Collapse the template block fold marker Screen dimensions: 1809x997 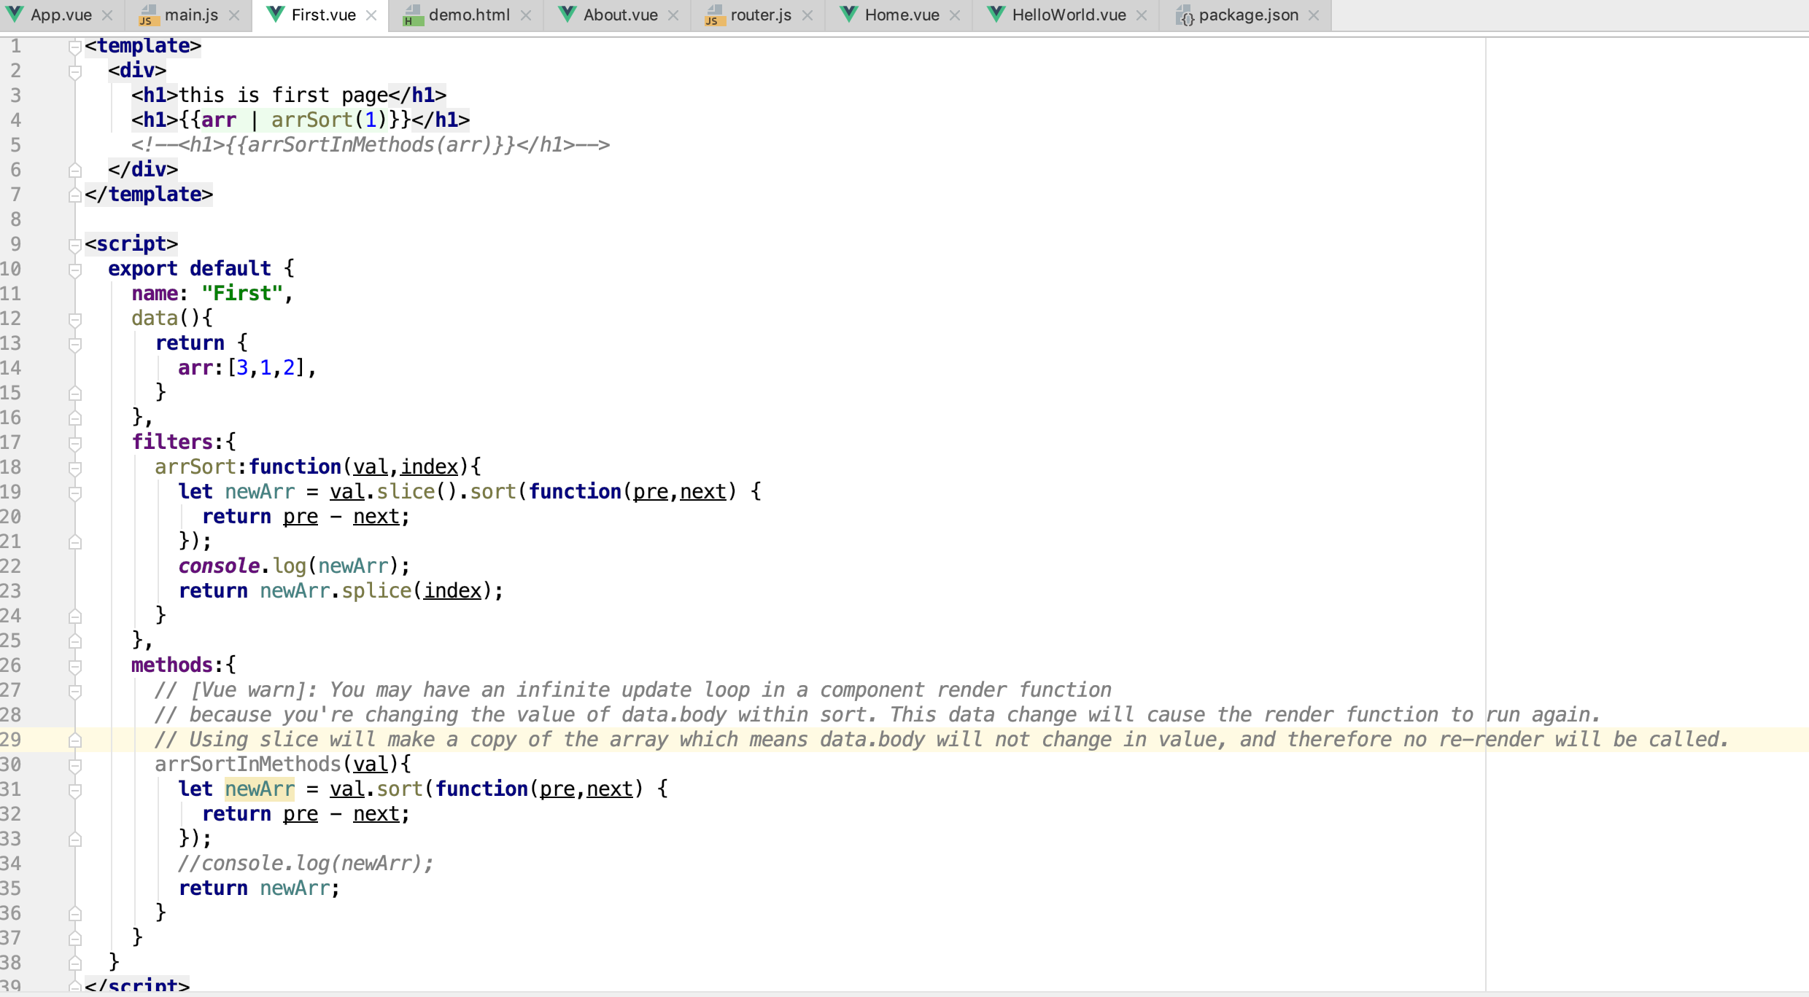[74, 47]
